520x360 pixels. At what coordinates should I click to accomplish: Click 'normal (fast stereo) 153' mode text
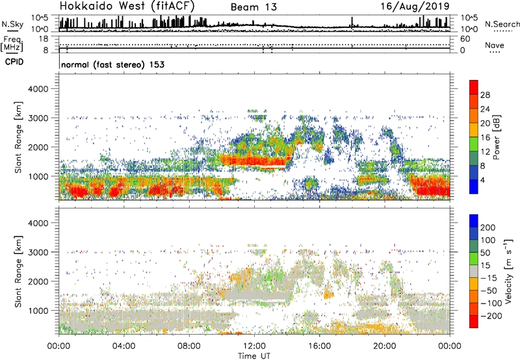[112, 64]
